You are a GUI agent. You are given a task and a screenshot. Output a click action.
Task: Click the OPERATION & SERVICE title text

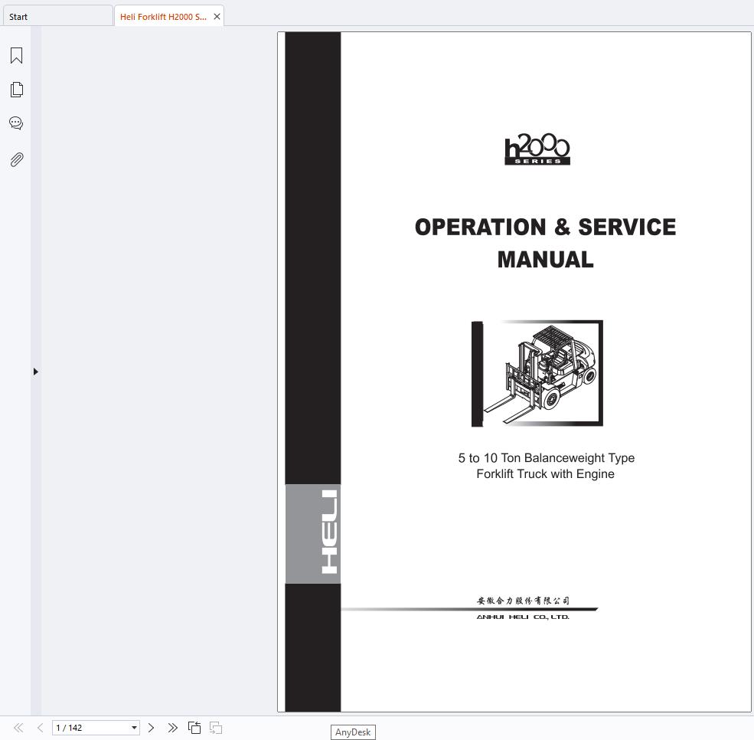(545, 227)
